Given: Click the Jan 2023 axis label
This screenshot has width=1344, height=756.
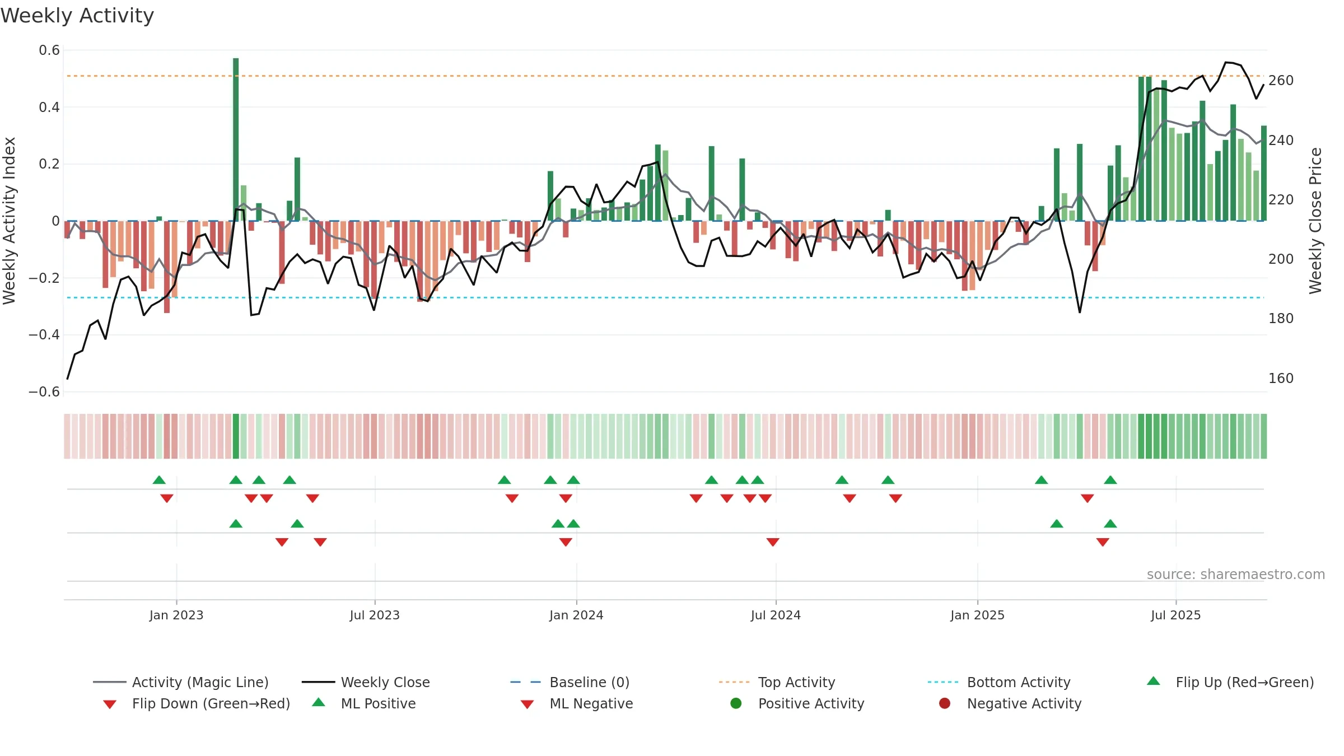Looking at the screenshot, I should point(176,615).
